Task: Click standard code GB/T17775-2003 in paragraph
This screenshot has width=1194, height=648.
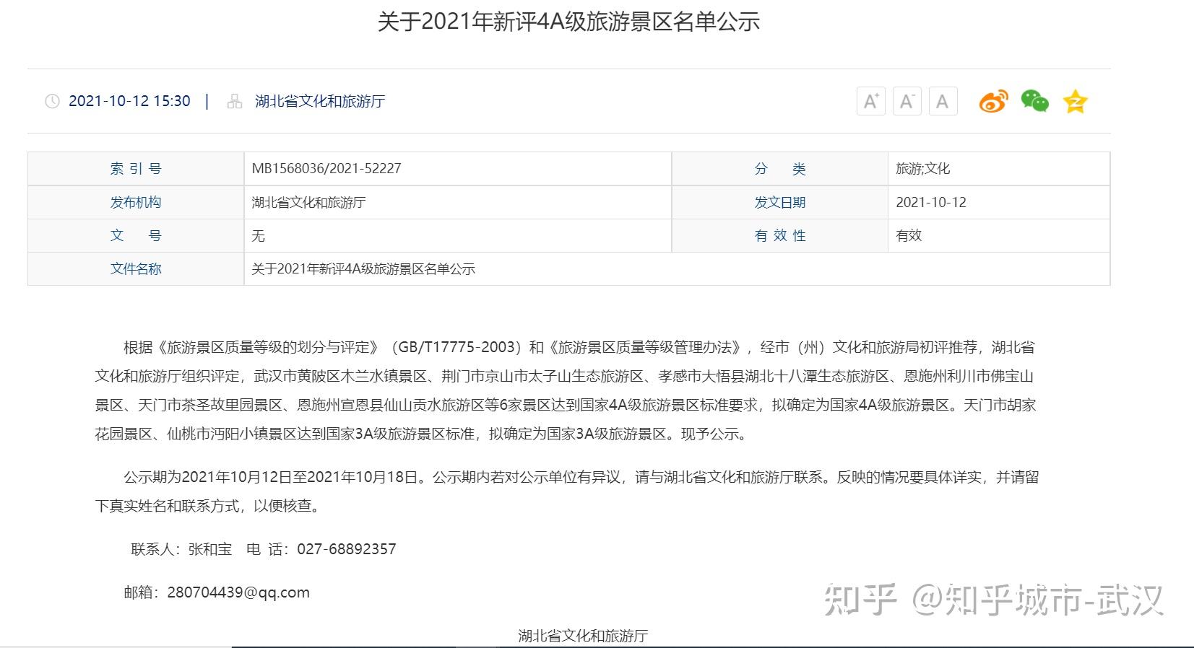Action: click(457, 347)
